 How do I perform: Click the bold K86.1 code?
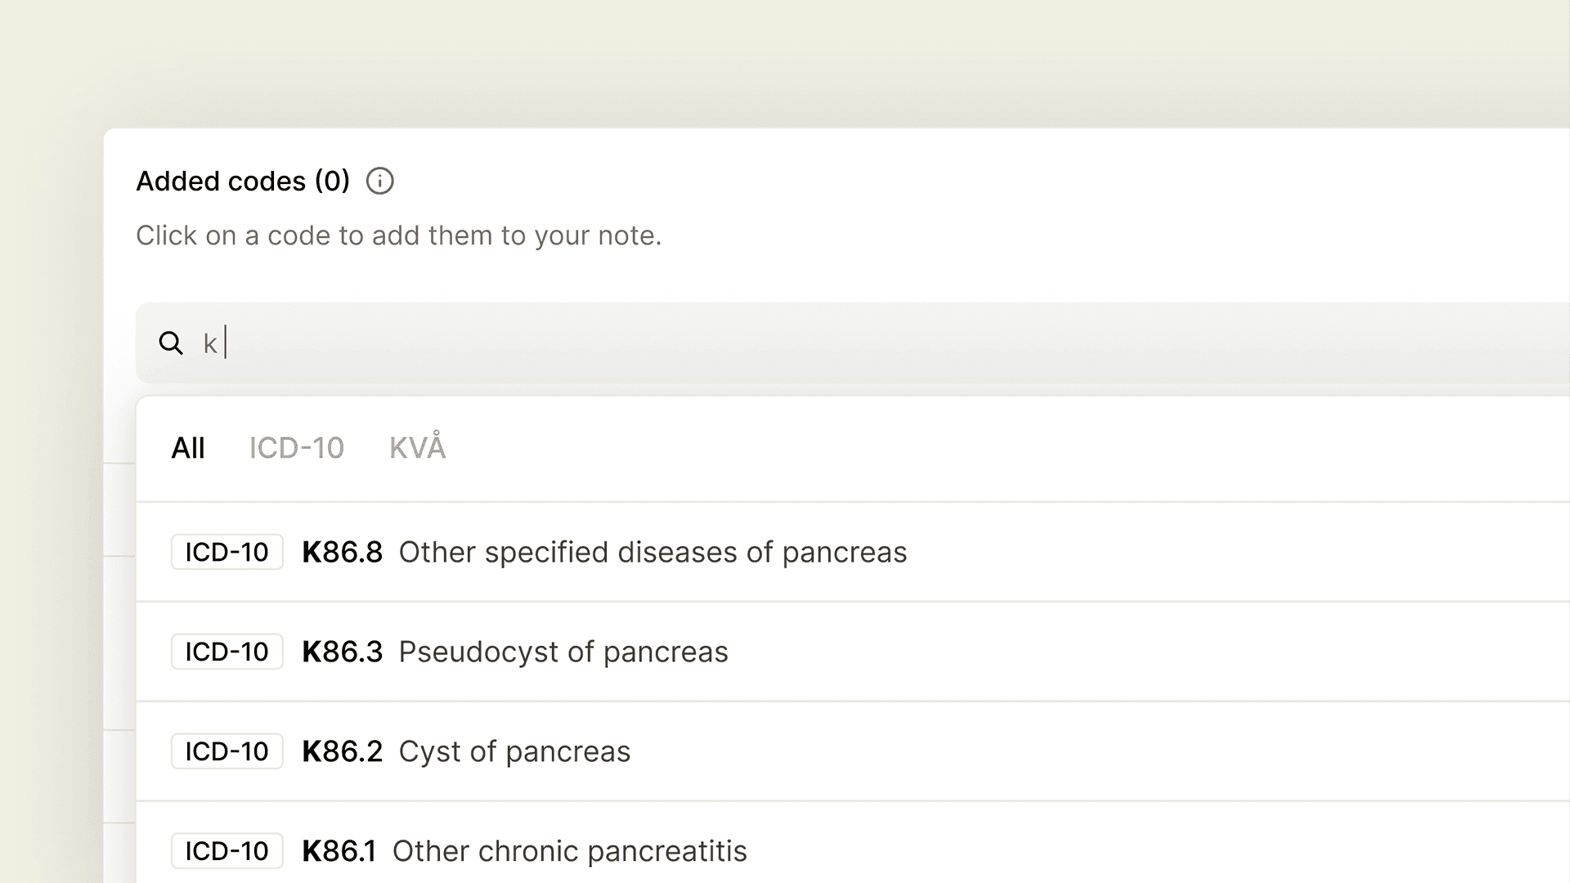point(339,852)
